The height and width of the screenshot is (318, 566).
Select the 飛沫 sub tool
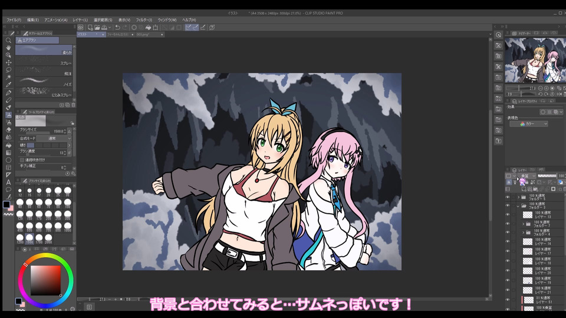point(44,72)
